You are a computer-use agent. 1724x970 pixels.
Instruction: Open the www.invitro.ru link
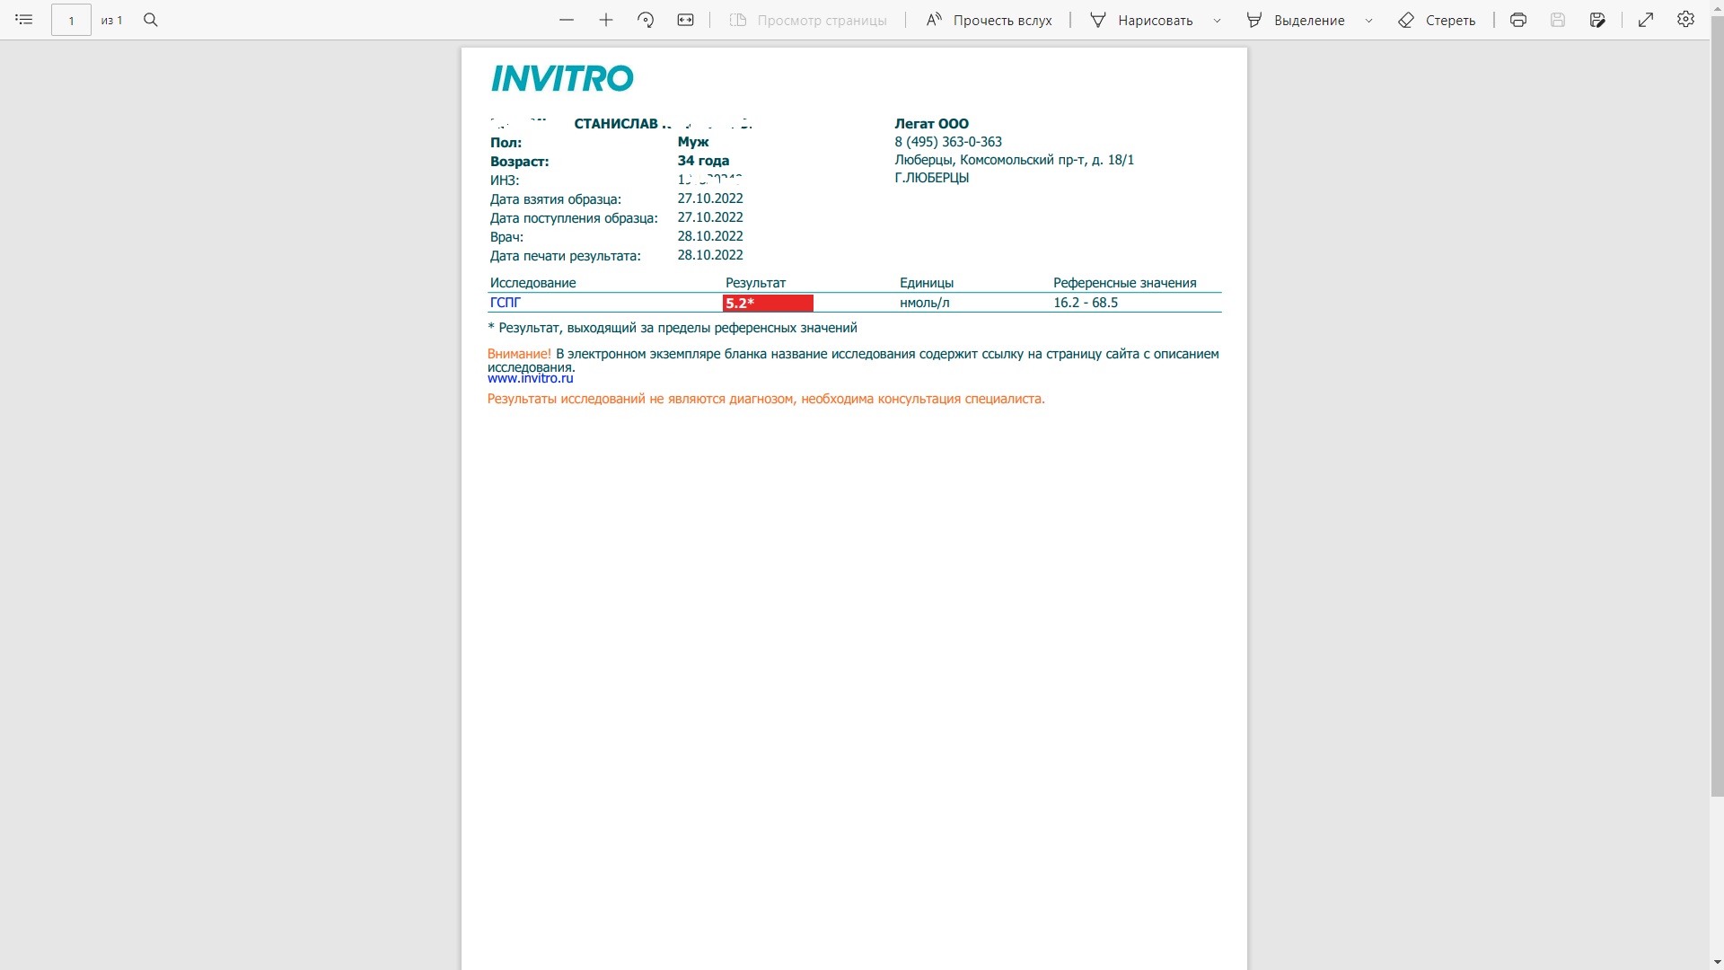(x=530, y=378)
